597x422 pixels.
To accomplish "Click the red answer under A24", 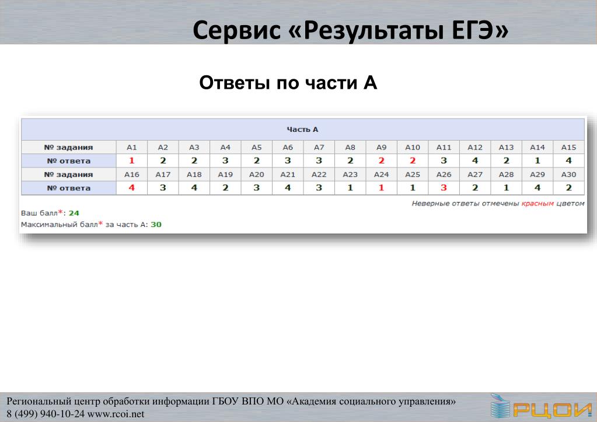I will (x=382, y=188).
